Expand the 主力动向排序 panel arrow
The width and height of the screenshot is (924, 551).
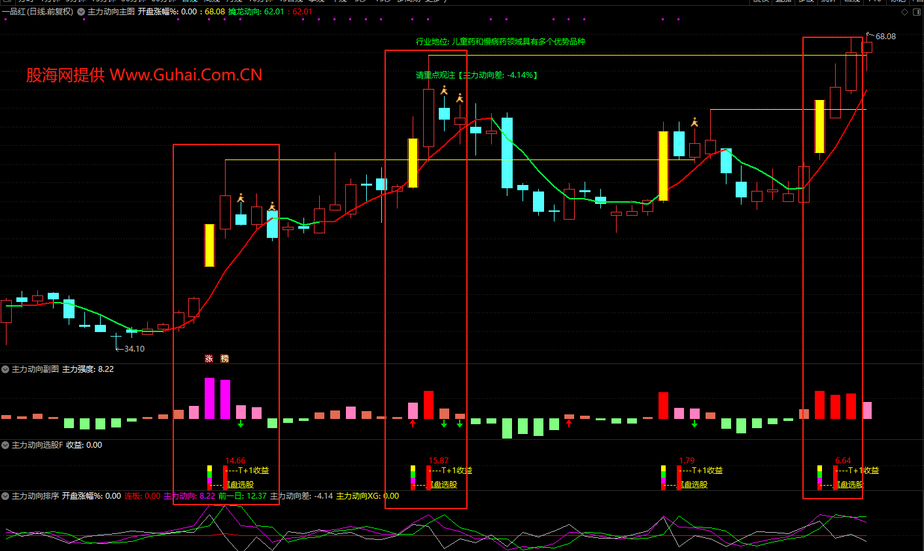[x=5, y=496]
